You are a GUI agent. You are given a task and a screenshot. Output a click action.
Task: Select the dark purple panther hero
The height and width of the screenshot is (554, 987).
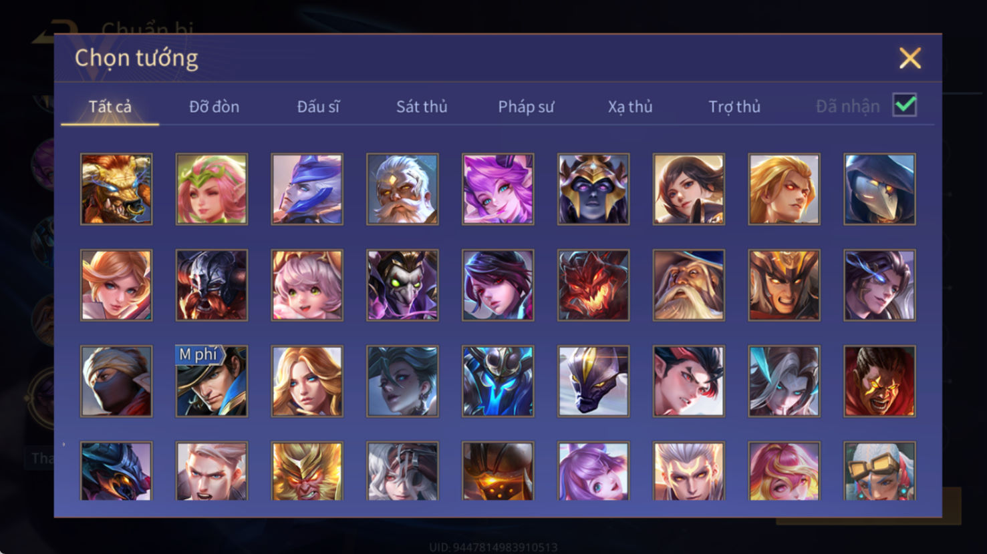(593, 381)
